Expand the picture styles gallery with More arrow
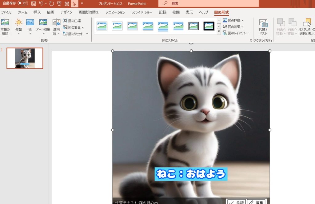315x204 pixels. [219, 32]
